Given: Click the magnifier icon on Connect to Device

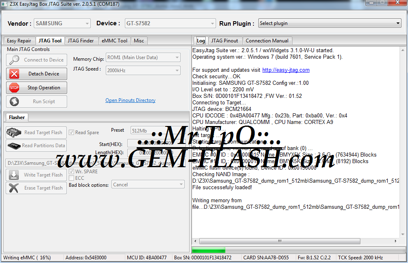Looking at the screenshot, I should click(x=14, y=60).
